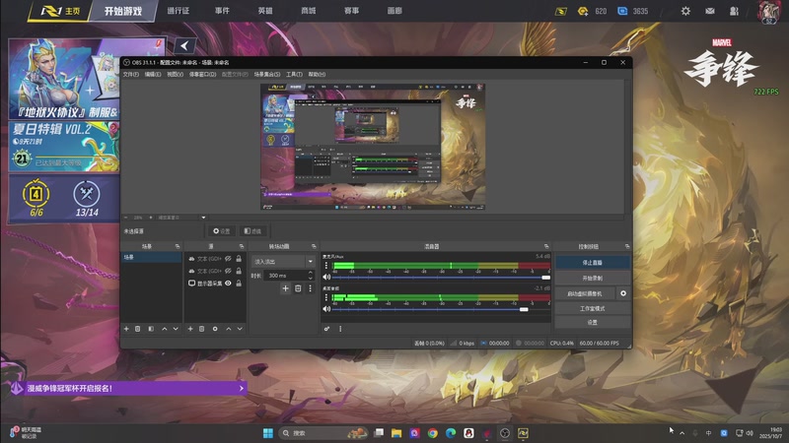The width and height of the screenshot is (789, 443).
Task: Remove selected scene using trash icon
Action: tap(137, 328)
